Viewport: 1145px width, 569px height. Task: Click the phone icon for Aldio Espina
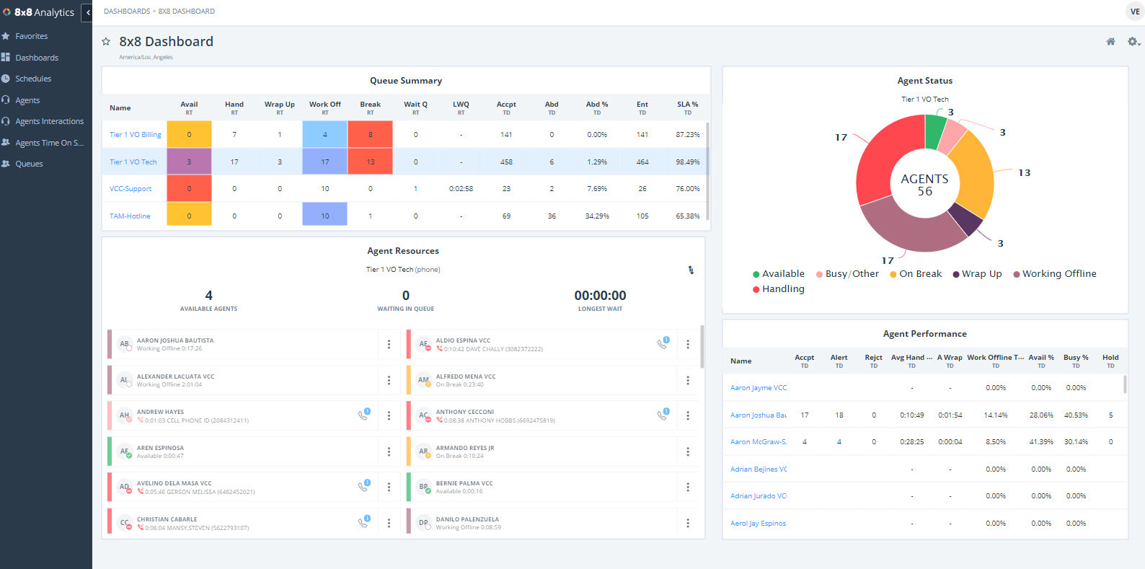pos(663,343)
